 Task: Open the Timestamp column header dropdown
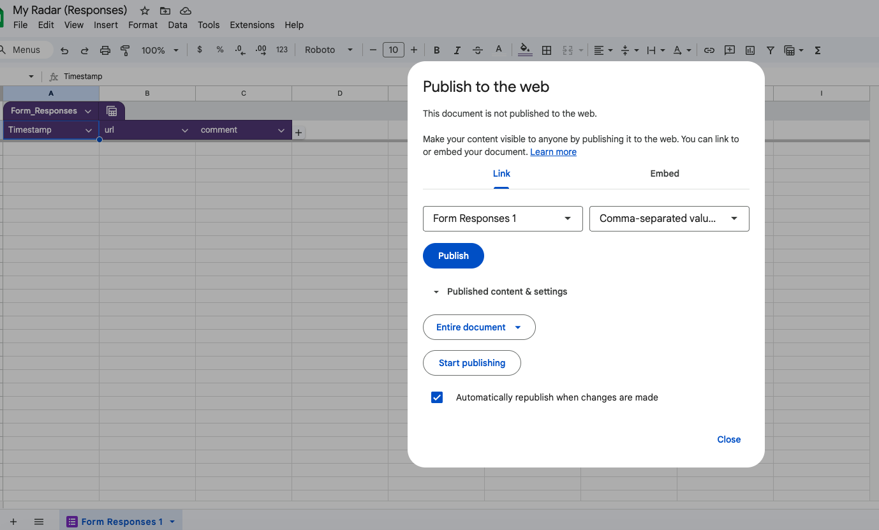[x=89, y=130]
